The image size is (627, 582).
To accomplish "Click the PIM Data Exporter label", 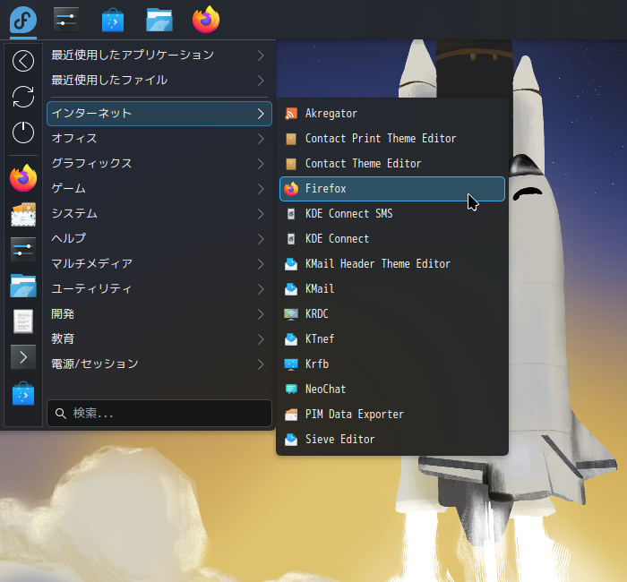I will (355, 415).
